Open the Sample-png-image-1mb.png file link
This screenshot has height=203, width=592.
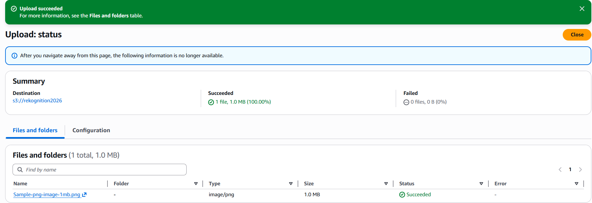coord(47,195)
